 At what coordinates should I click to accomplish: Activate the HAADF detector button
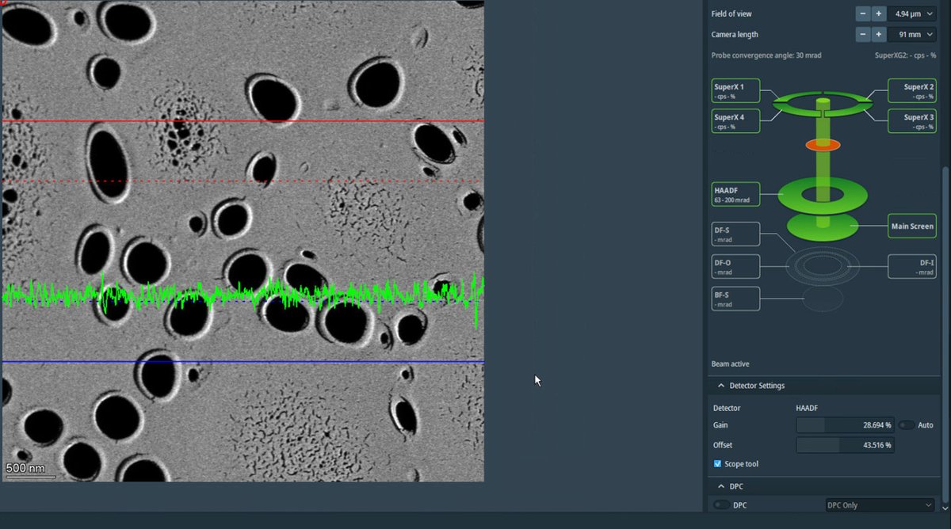click(x=734, y=193)
